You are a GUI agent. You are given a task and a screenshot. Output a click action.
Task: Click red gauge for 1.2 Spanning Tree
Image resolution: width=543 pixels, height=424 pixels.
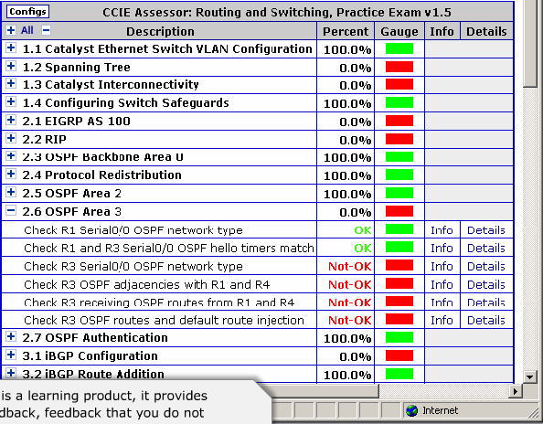point(399,67)
